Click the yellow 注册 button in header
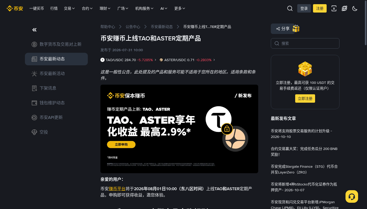This screenshot has width=367, height=209. (x=320, y=8)
